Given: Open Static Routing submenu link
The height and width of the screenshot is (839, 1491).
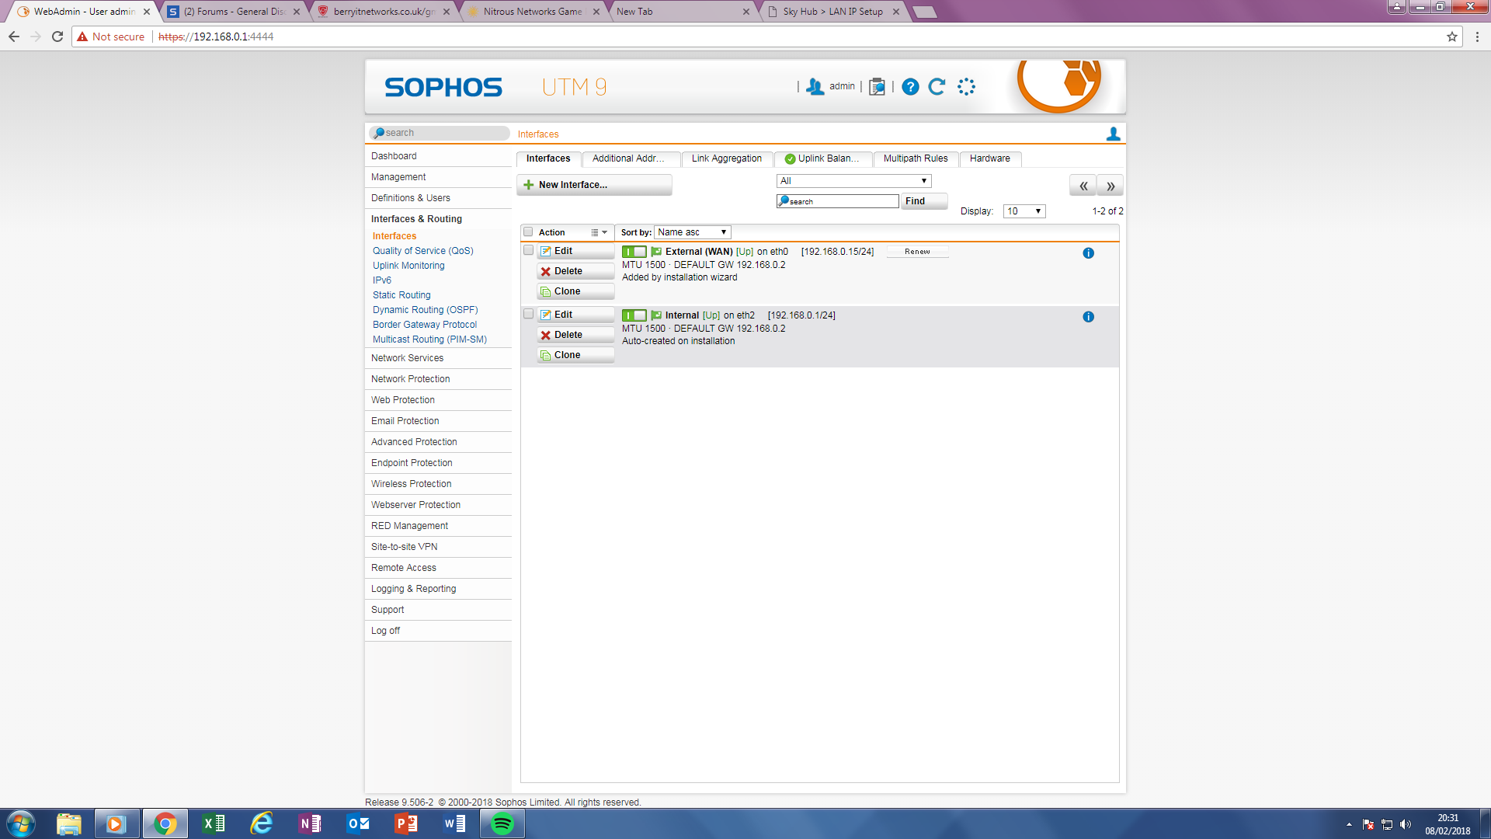Looking at the screenshot, I should coord(401,295).
